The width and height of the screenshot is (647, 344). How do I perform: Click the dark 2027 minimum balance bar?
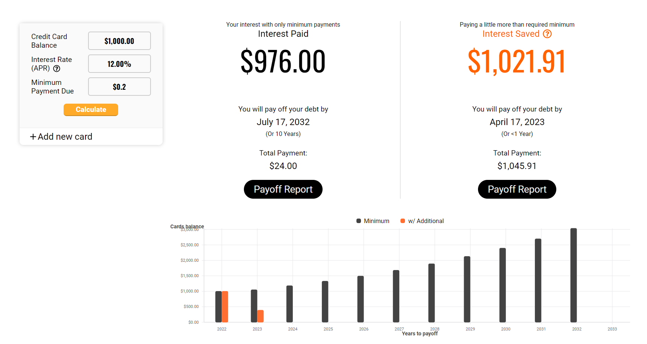(x=396, y=296)
